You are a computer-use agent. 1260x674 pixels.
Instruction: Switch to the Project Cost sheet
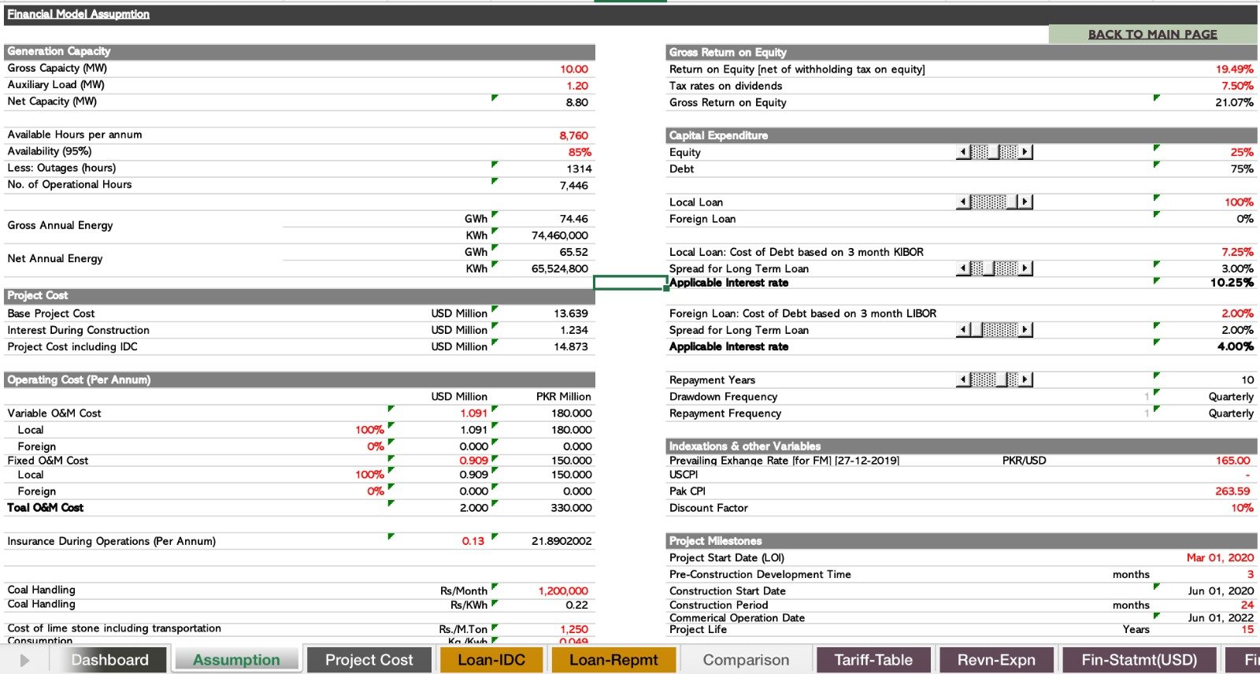click(x=369, y=660)
